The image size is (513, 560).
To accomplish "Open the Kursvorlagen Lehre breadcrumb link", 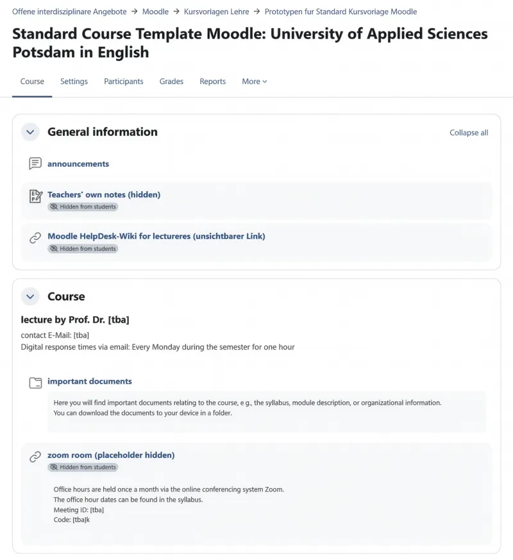I will pyautogui.click(x=217, y=11).
